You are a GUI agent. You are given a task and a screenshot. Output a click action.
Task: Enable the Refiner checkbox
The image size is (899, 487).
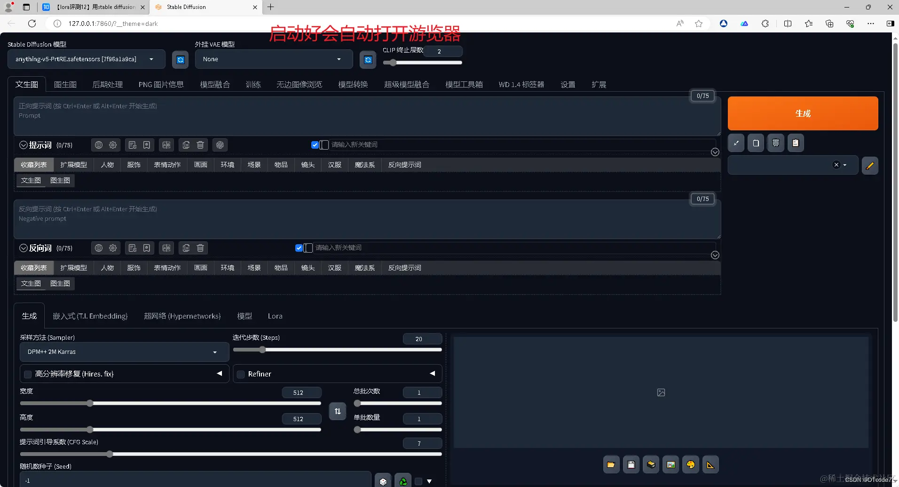(241, 374)
